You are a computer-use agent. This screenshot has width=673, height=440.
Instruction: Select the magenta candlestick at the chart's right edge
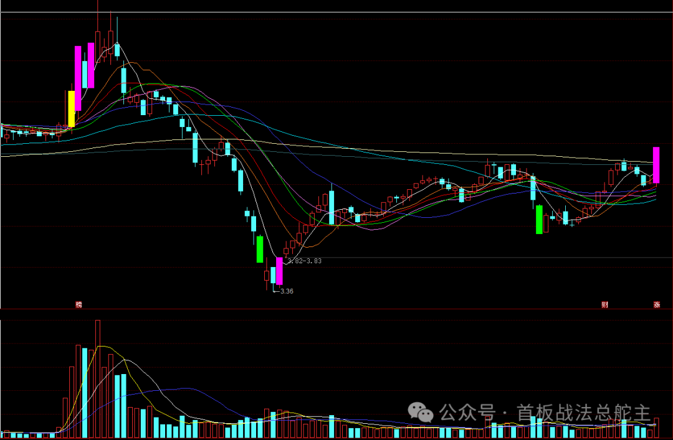click(x=656, y=165)
